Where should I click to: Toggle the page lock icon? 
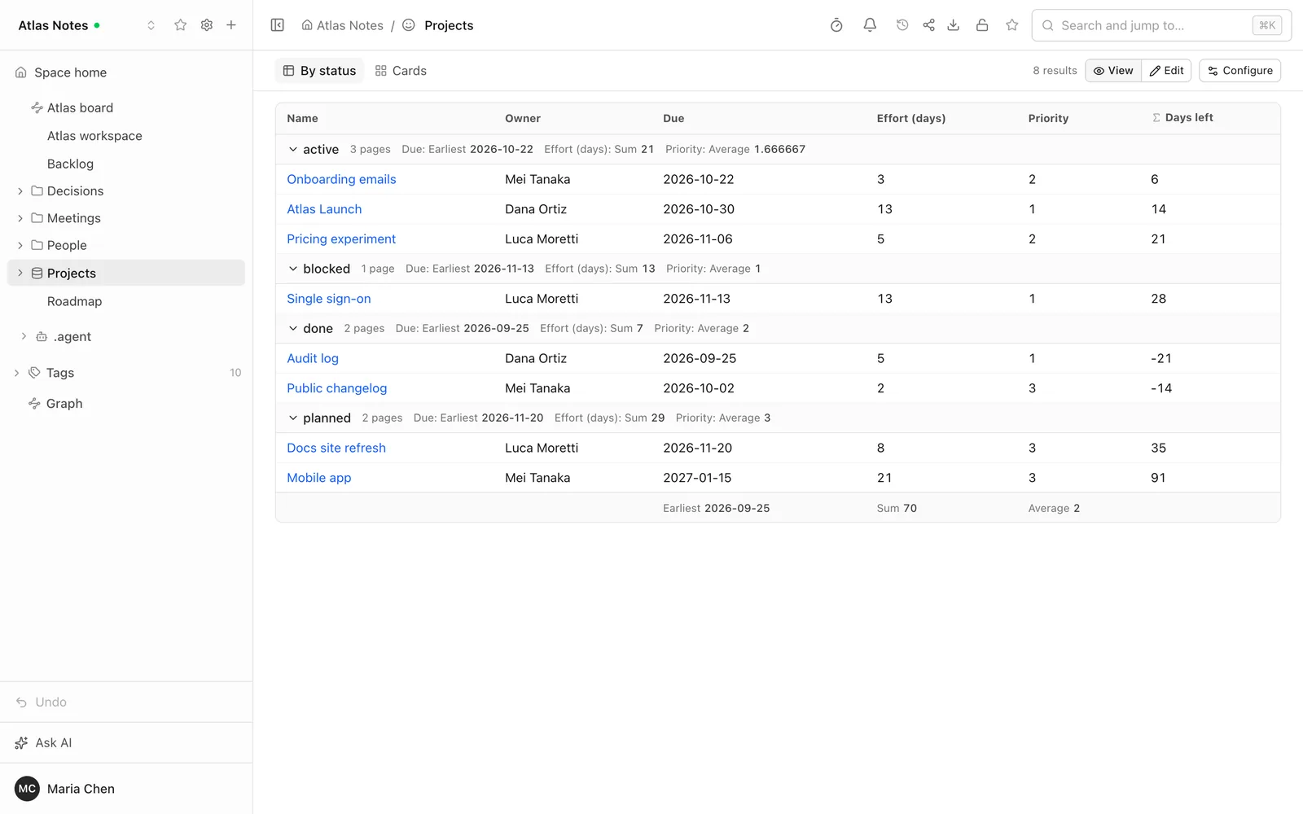[x=982, y=25]
